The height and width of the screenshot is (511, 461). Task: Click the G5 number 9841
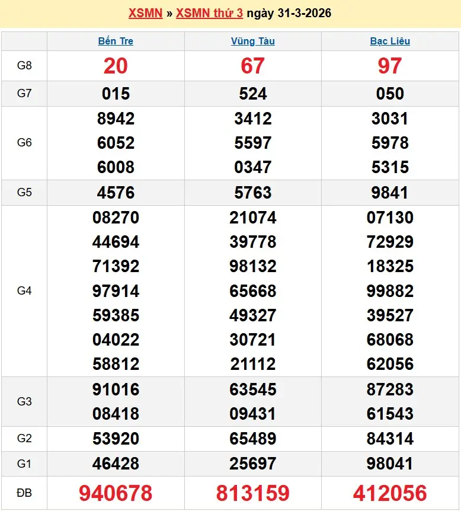click(390, 193)
